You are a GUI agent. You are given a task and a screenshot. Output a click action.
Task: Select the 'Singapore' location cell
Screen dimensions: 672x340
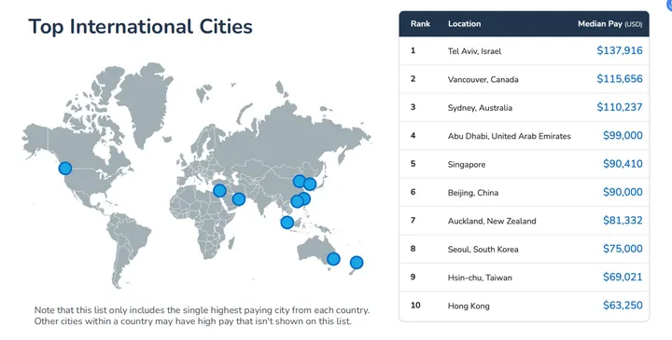(467, 165)
